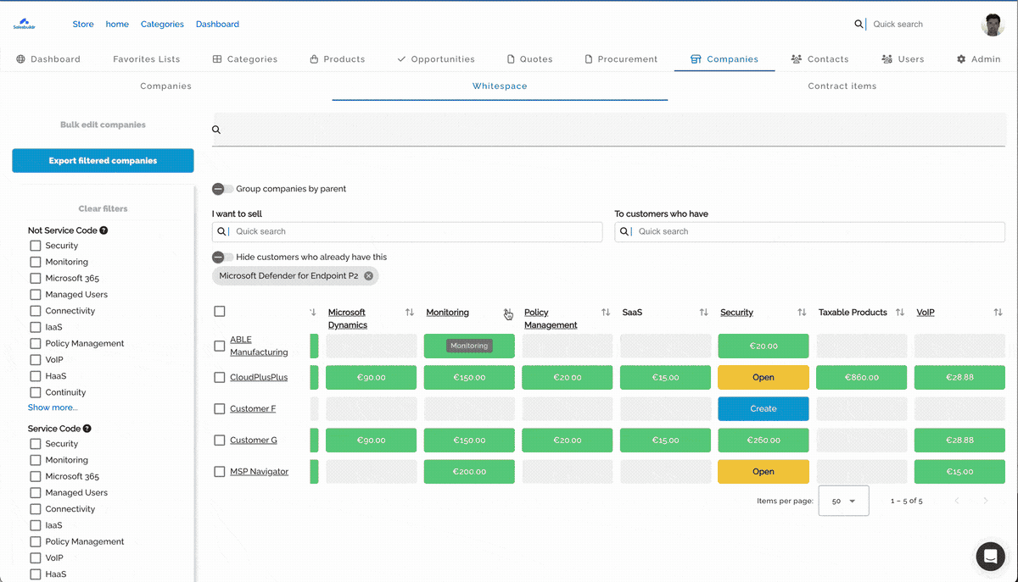Click the To customers who have field
The height and width of the screenshot is (582, 1018).
coord(809,231)
